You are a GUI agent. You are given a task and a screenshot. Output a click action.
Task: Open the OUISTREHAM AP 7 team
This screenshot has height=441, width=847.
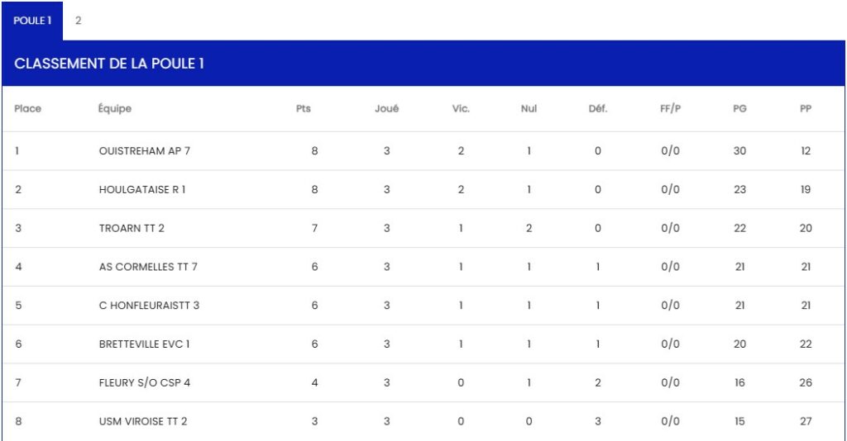tap(144, 151)
